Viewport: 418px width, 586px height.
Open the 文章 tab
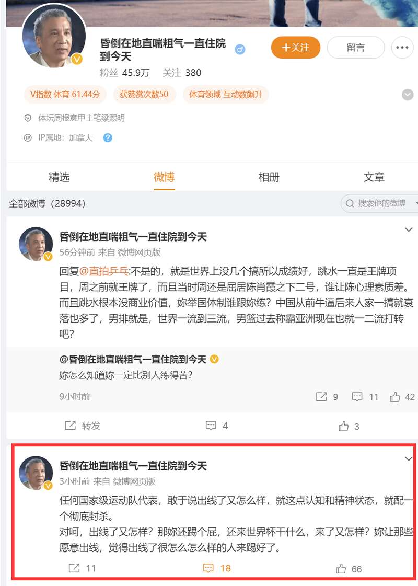[x=374, y=177]
